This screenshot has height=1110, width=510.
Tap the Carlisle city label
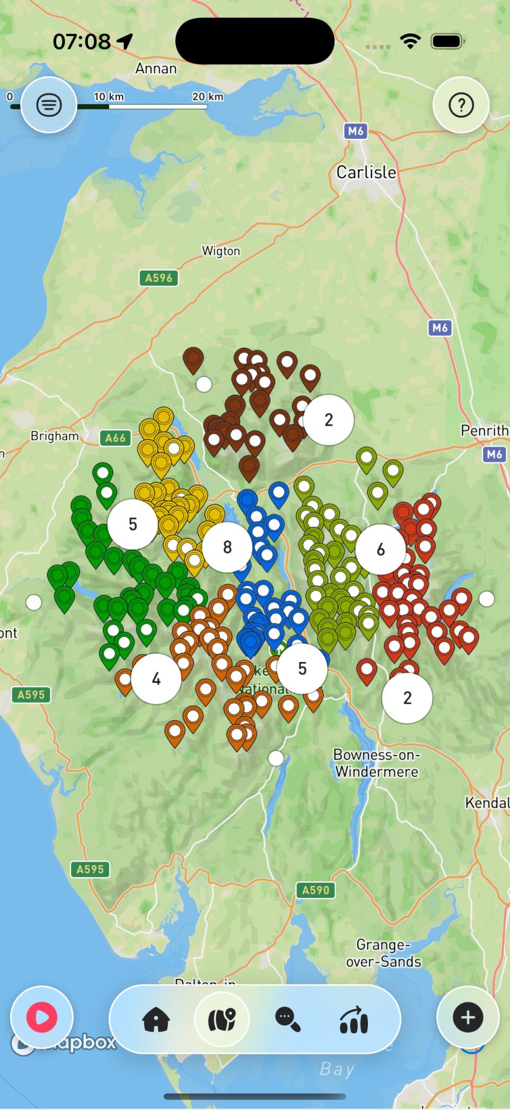click(x=366, y=172)
